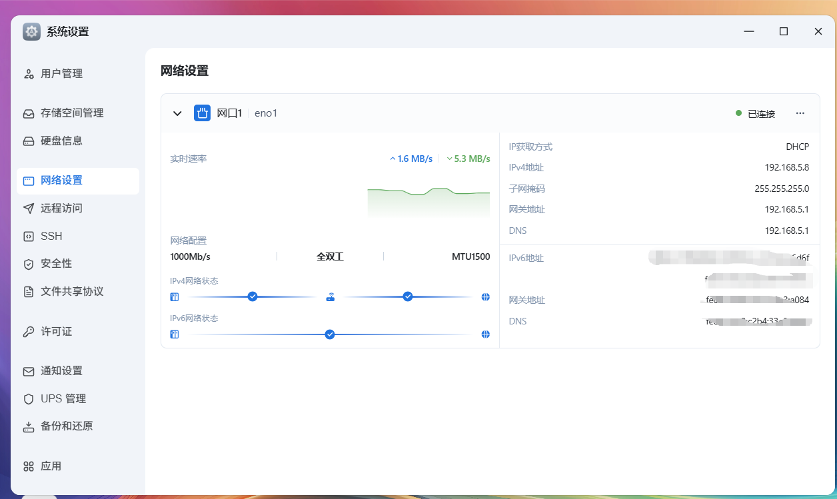Open the three-dot menu for 网口1
The image size is (837, 499).
click(800, 113)
